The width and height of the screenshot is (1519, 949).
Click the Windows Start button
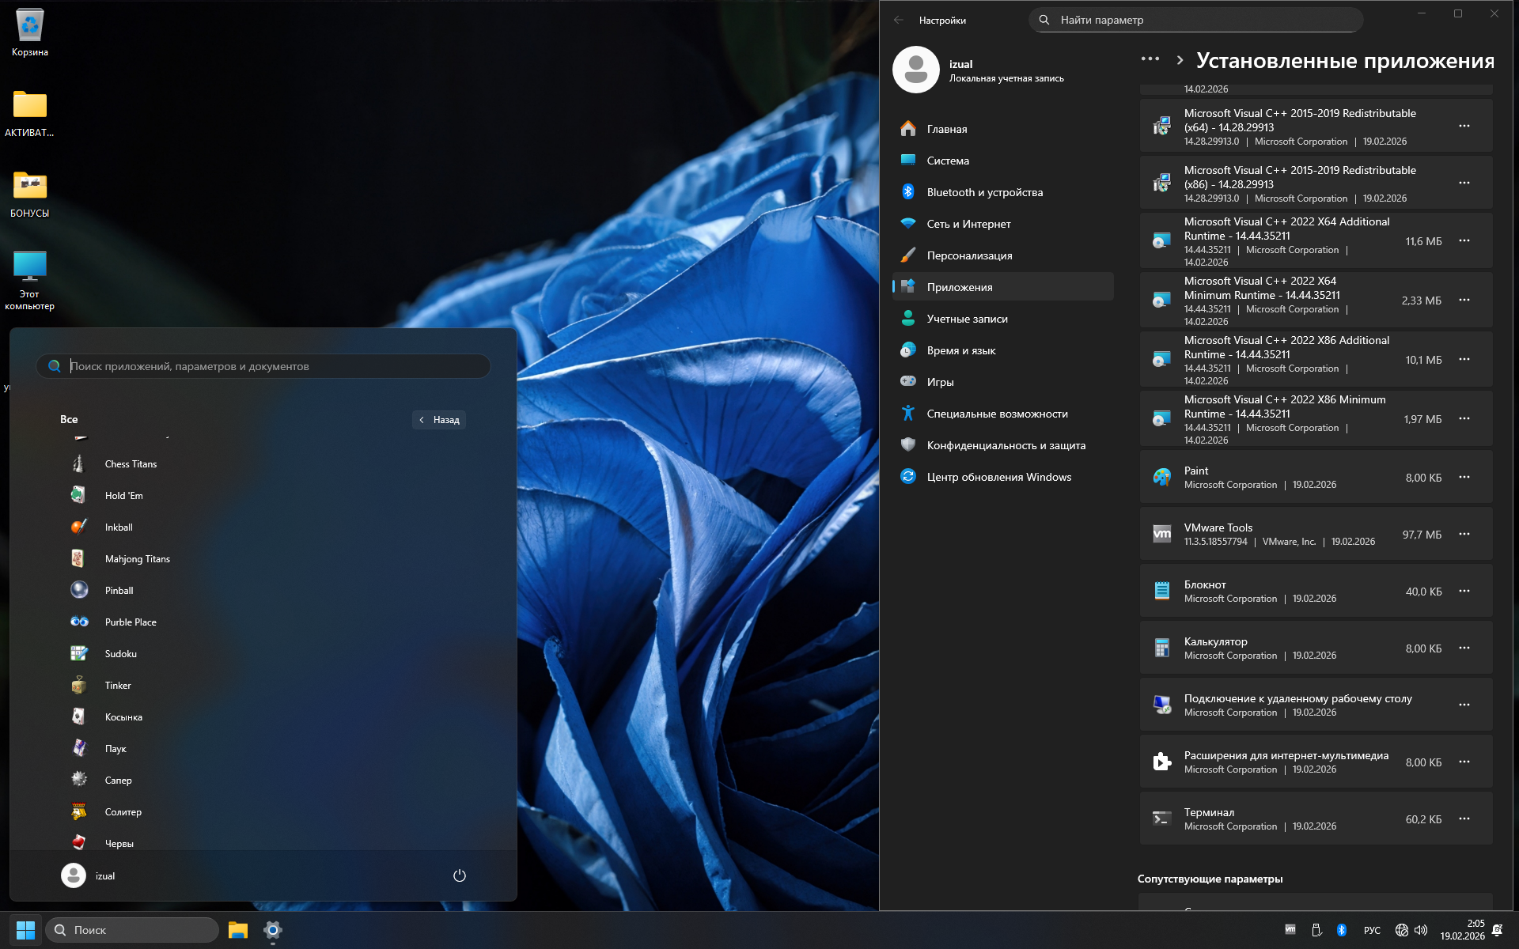(25, 930)
